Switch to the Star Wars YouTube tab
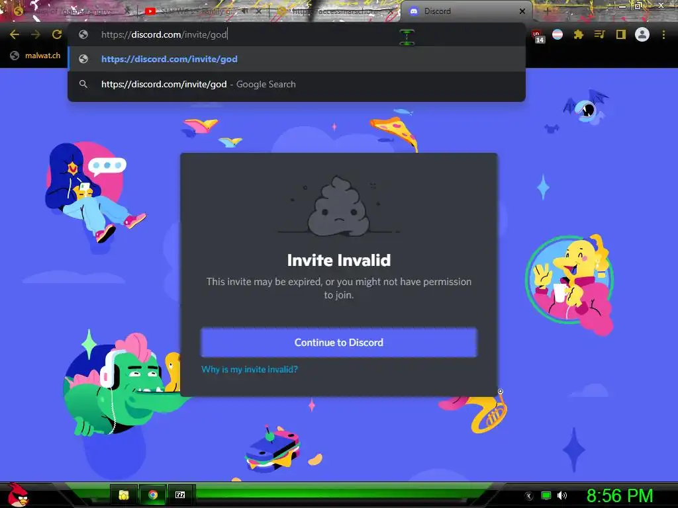 pos(195,12)
